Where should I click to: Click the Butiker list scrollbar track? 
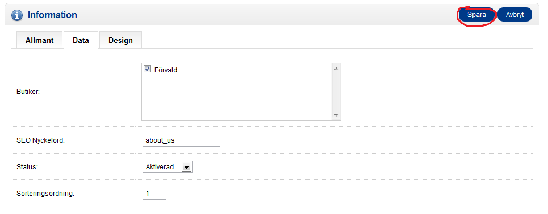[336, 92]
